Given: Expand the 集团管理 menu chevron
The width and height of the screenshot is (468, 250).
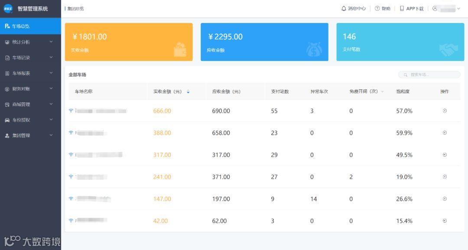Looking at the screenshot, I should point(51,135).
